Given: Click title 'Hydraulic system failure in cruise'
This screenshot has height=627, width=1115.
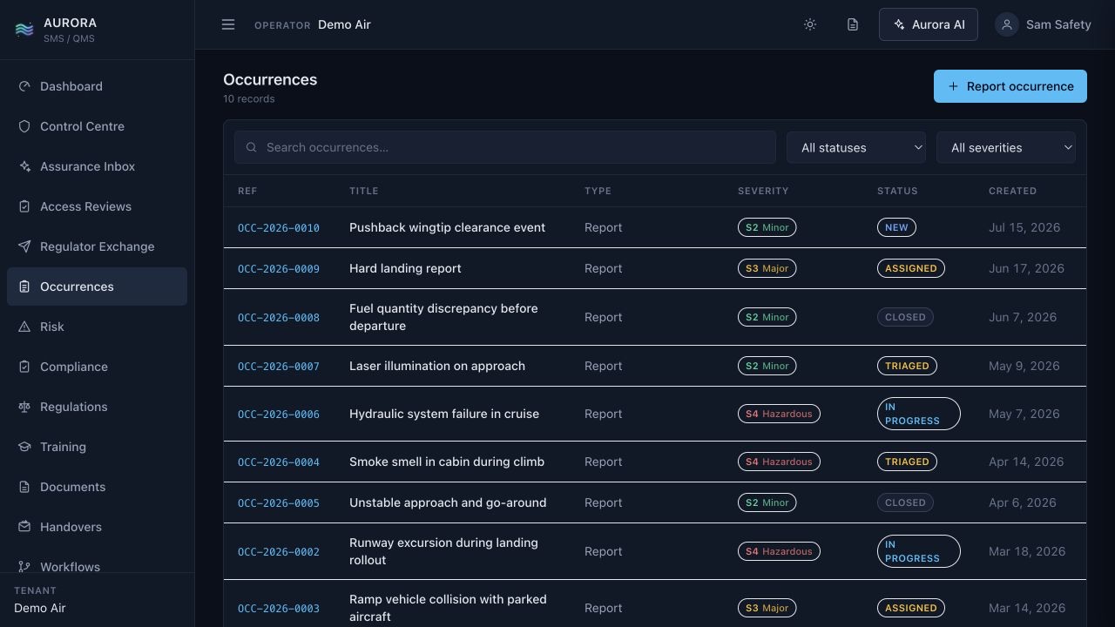Looking at the screenshot, I should 444,414.
